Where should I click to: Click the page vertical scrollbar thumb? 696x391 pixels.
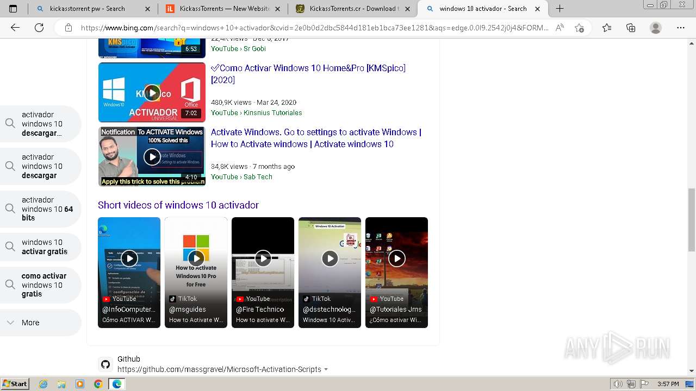pyautogui.click(x=691, y=219)
